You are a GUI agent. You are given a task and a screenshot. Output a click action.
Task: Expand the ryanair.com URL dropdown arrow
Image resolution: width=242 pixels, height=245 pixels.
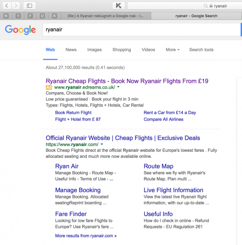point(102,144)
